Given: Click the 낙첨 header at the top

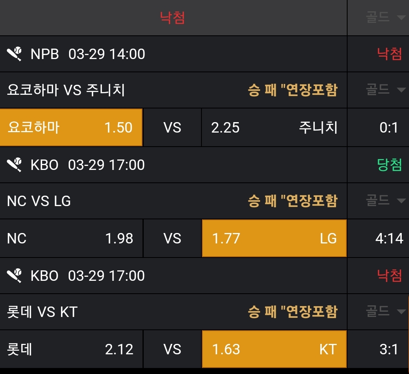Looking at the screenshot, I should point(173,18).
